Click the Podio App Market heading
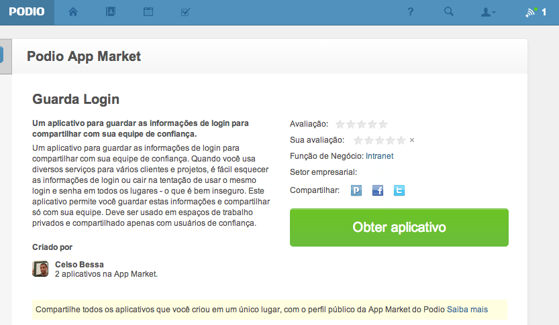Image resolution: width=559 pixels, height=325 pixels. [84, 56]
